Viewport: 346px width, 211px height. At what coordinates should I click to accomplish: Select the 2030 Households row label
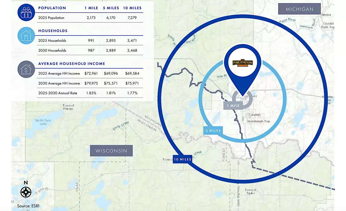coord(52,50)
